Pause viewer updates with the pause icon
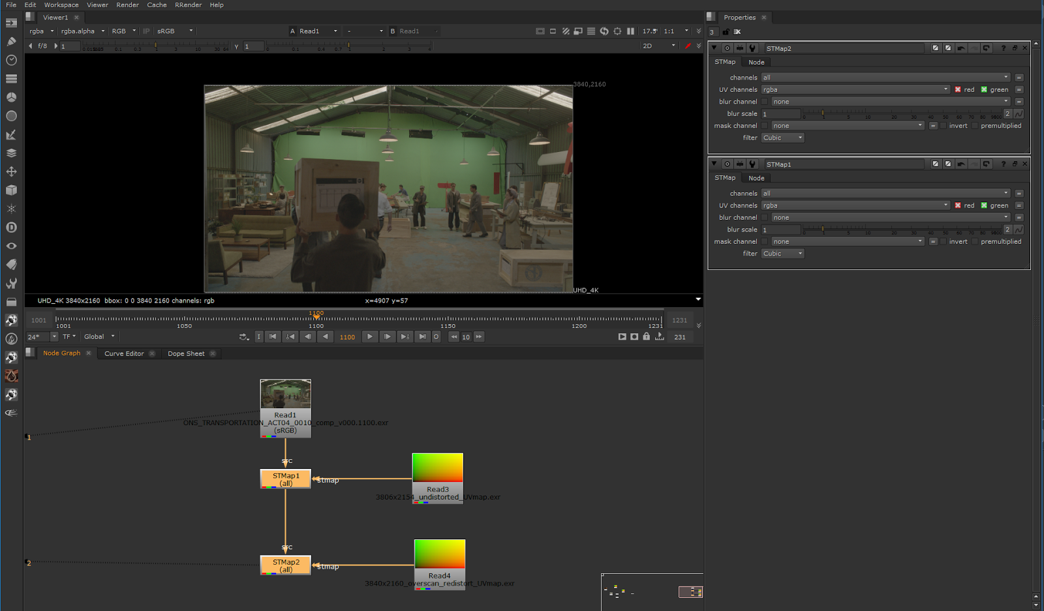1044x611 pixels. pos(630,31)
